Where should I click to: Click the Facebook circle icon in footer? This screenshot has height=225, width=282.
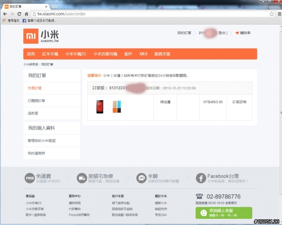pyautogui.click(x=201, y=178)
